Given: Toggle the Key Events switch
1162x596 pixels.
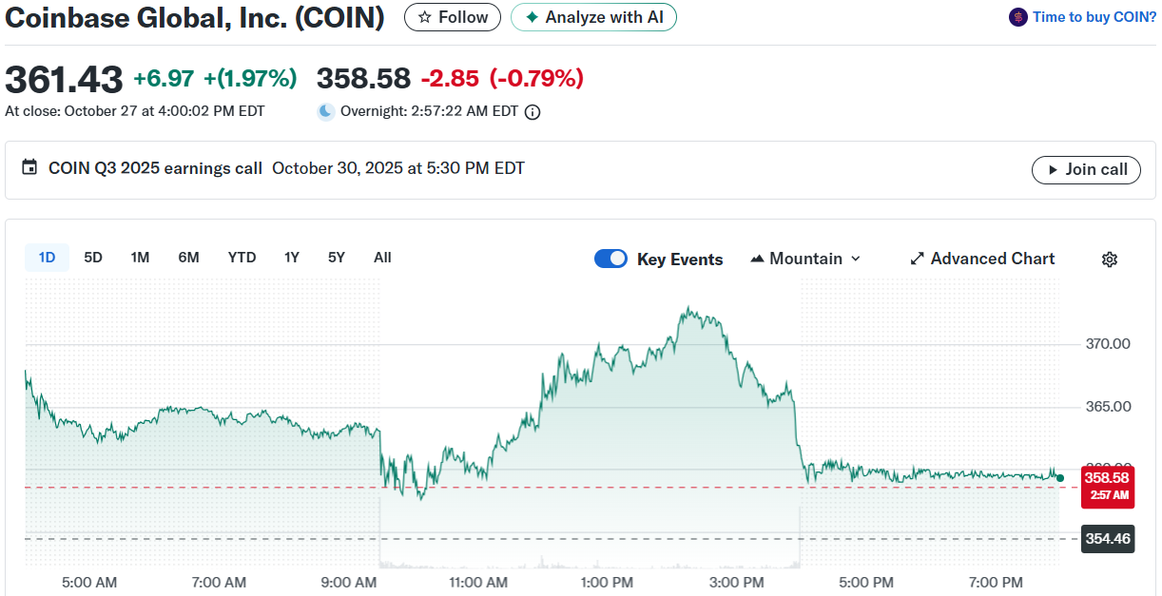Looking at the screenshot, I should 610,259.
